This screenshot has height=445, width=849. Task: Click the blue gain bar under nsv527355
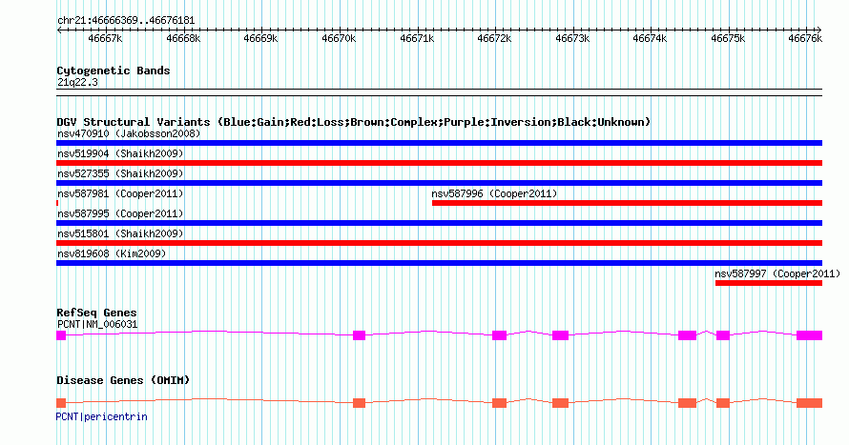[439, 183]
